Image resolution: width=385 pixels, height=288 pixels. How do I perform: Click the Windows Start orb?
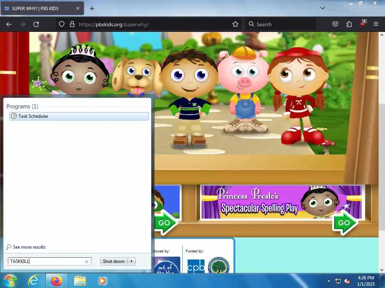point(10,280)
